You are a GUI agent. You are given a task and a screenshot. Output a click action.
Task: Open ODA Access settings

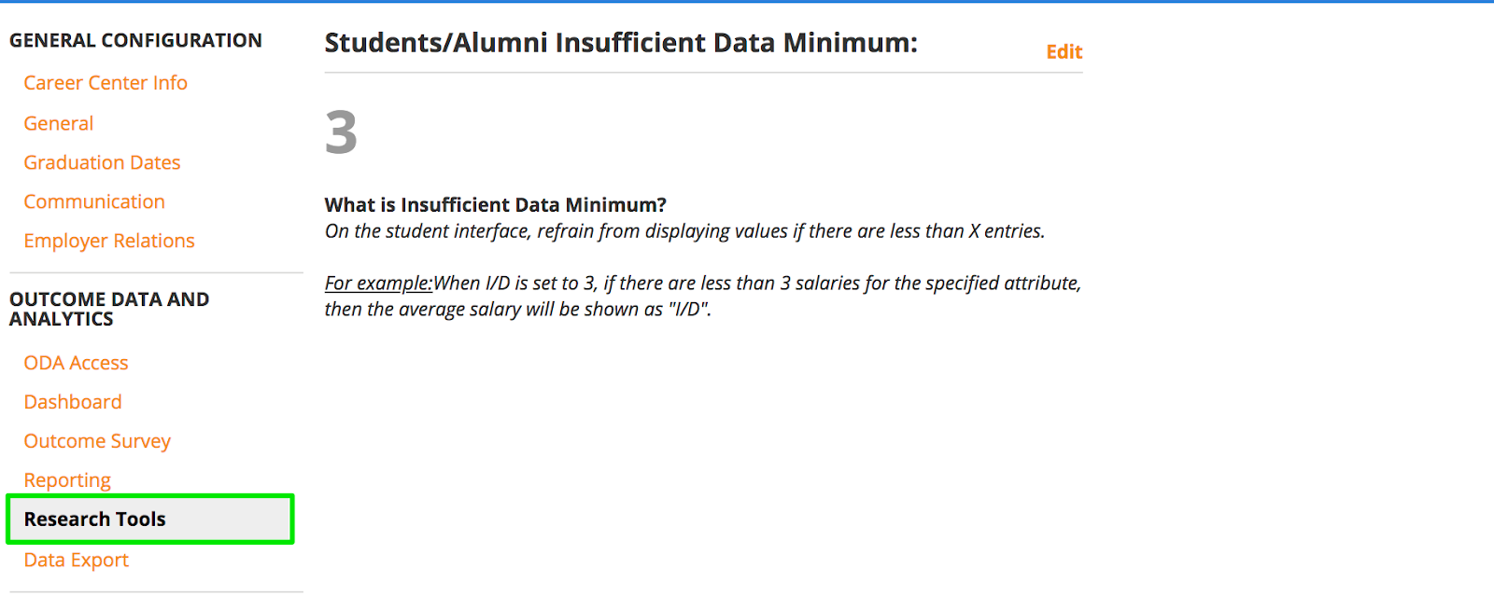[x=76, y=363]
